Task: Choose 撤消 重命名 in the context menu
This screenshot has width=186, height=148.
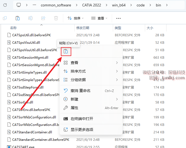Action: pyautogui.click(x=91, y=91)
